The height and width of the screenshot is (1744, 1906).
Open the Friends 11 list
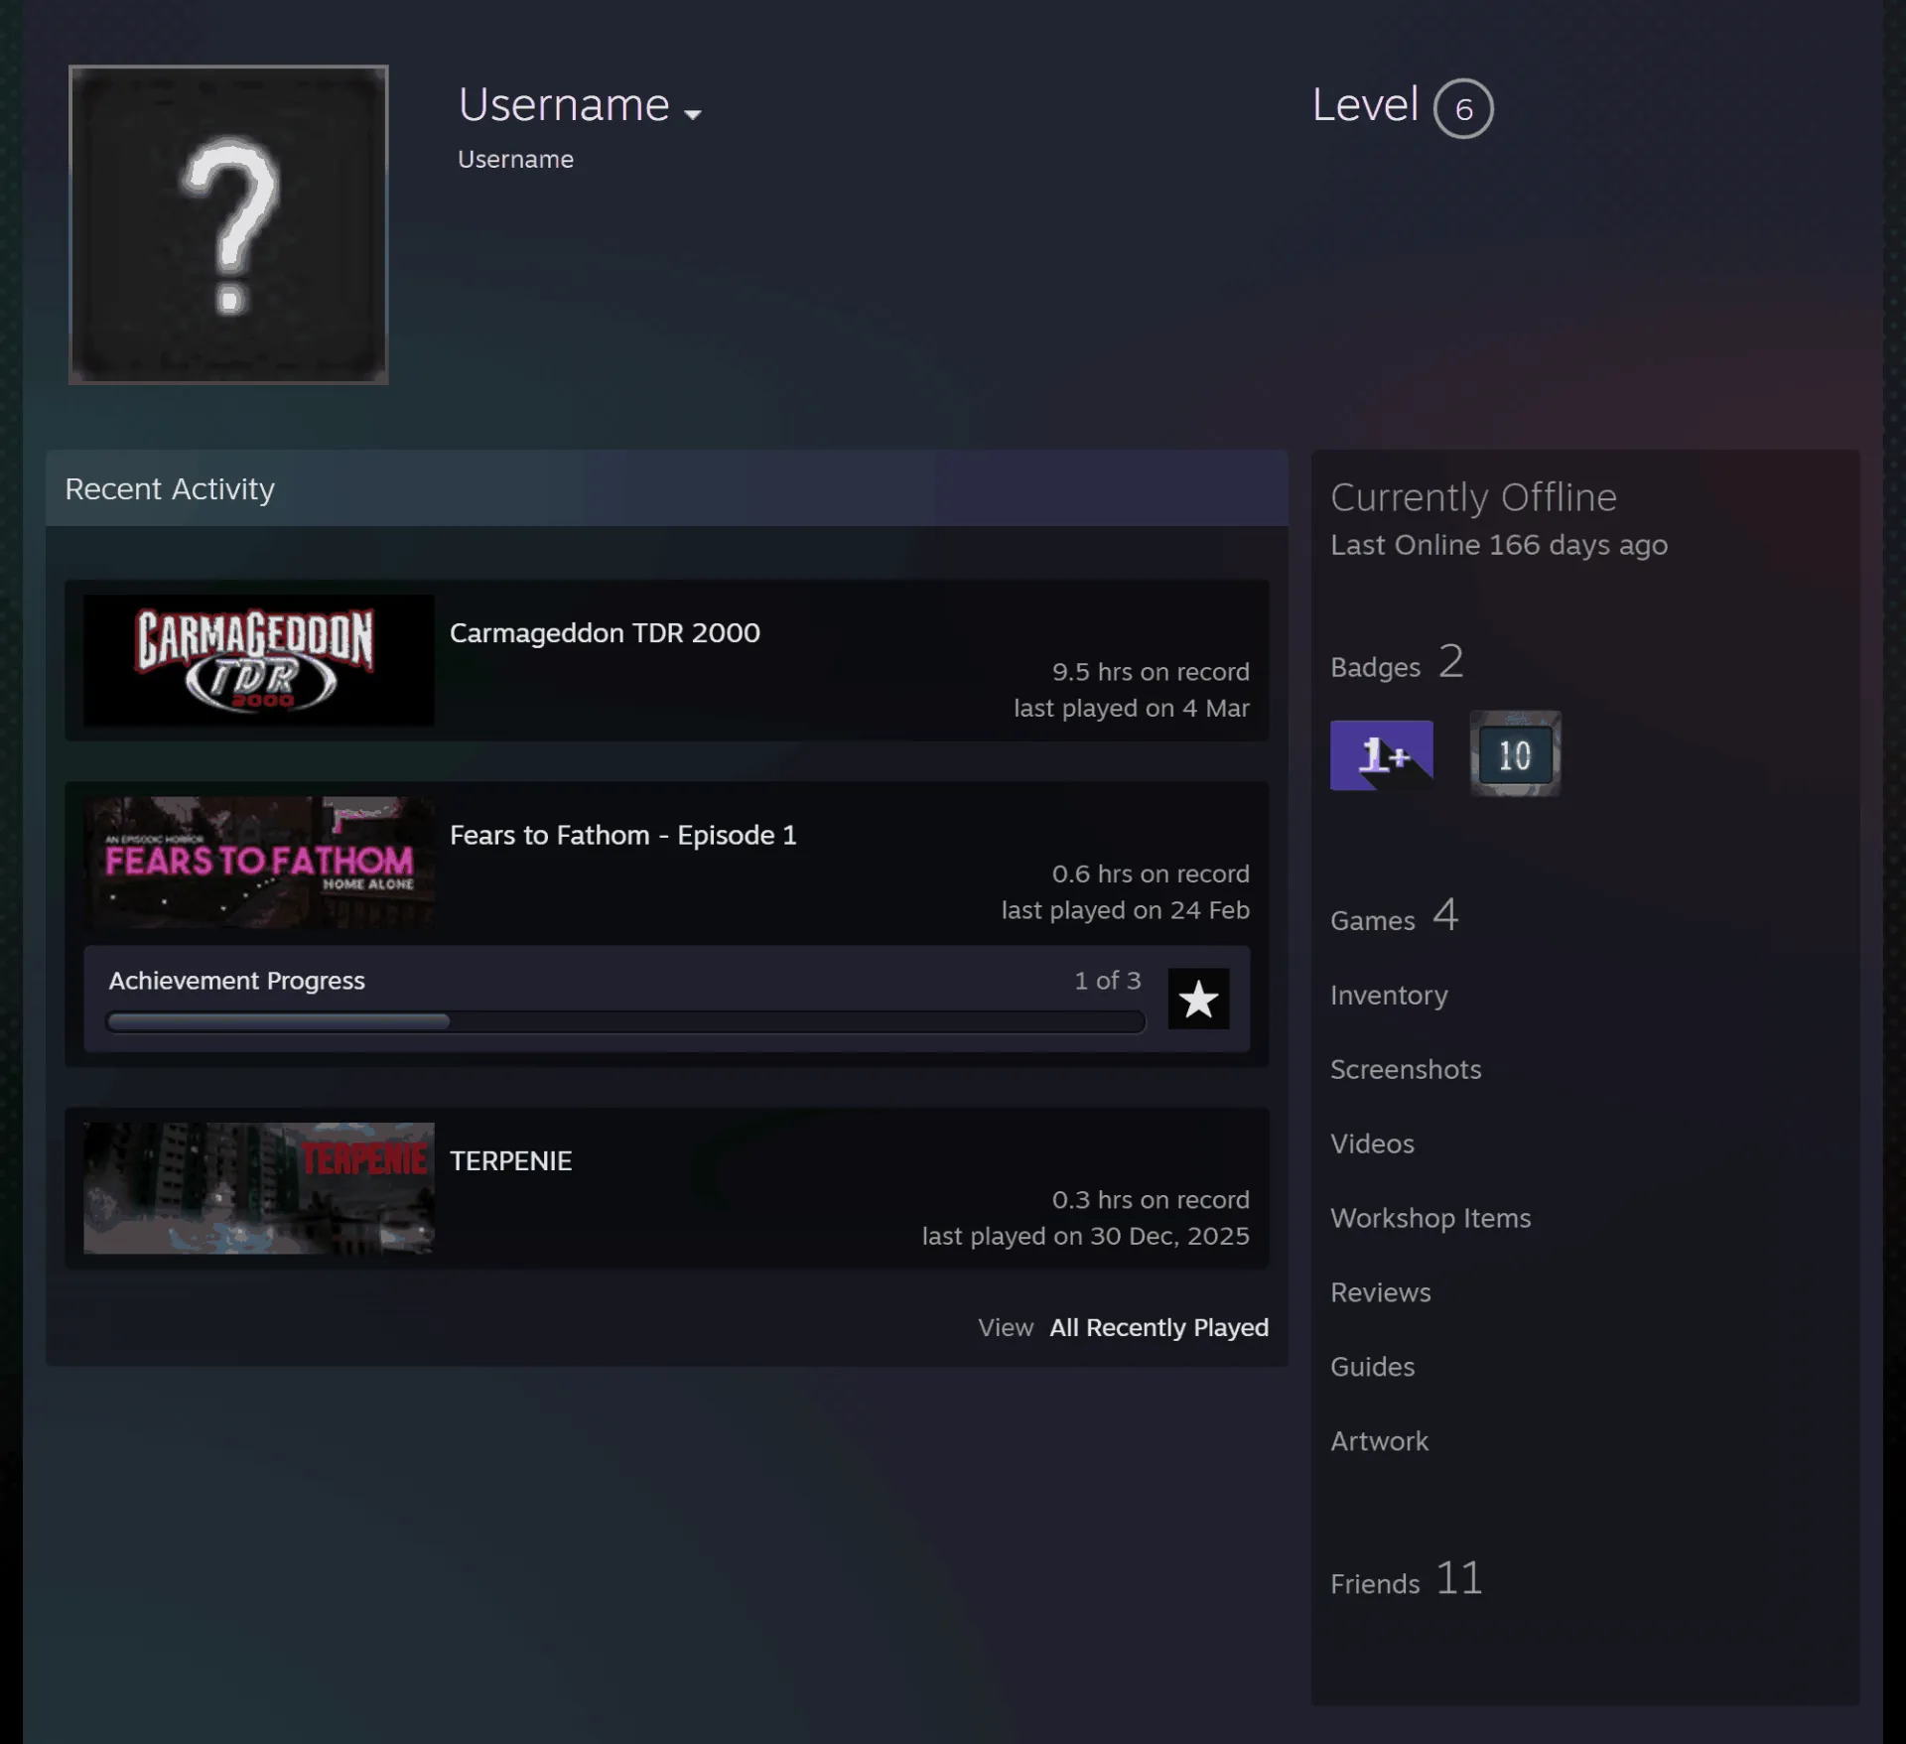pyautogui.click(x=1407, y=1578)
